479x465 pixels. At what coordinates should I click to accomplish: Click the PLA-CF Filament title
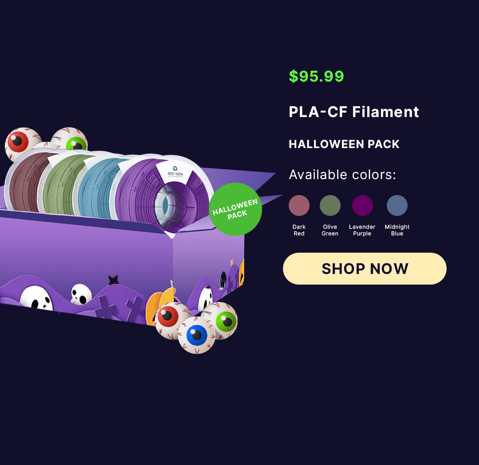[354, 112]
